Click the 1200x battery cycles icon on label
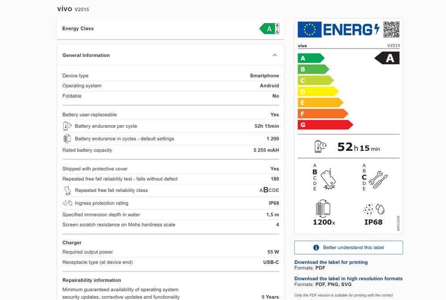This screenshot has width=446, height=300. 323,208
